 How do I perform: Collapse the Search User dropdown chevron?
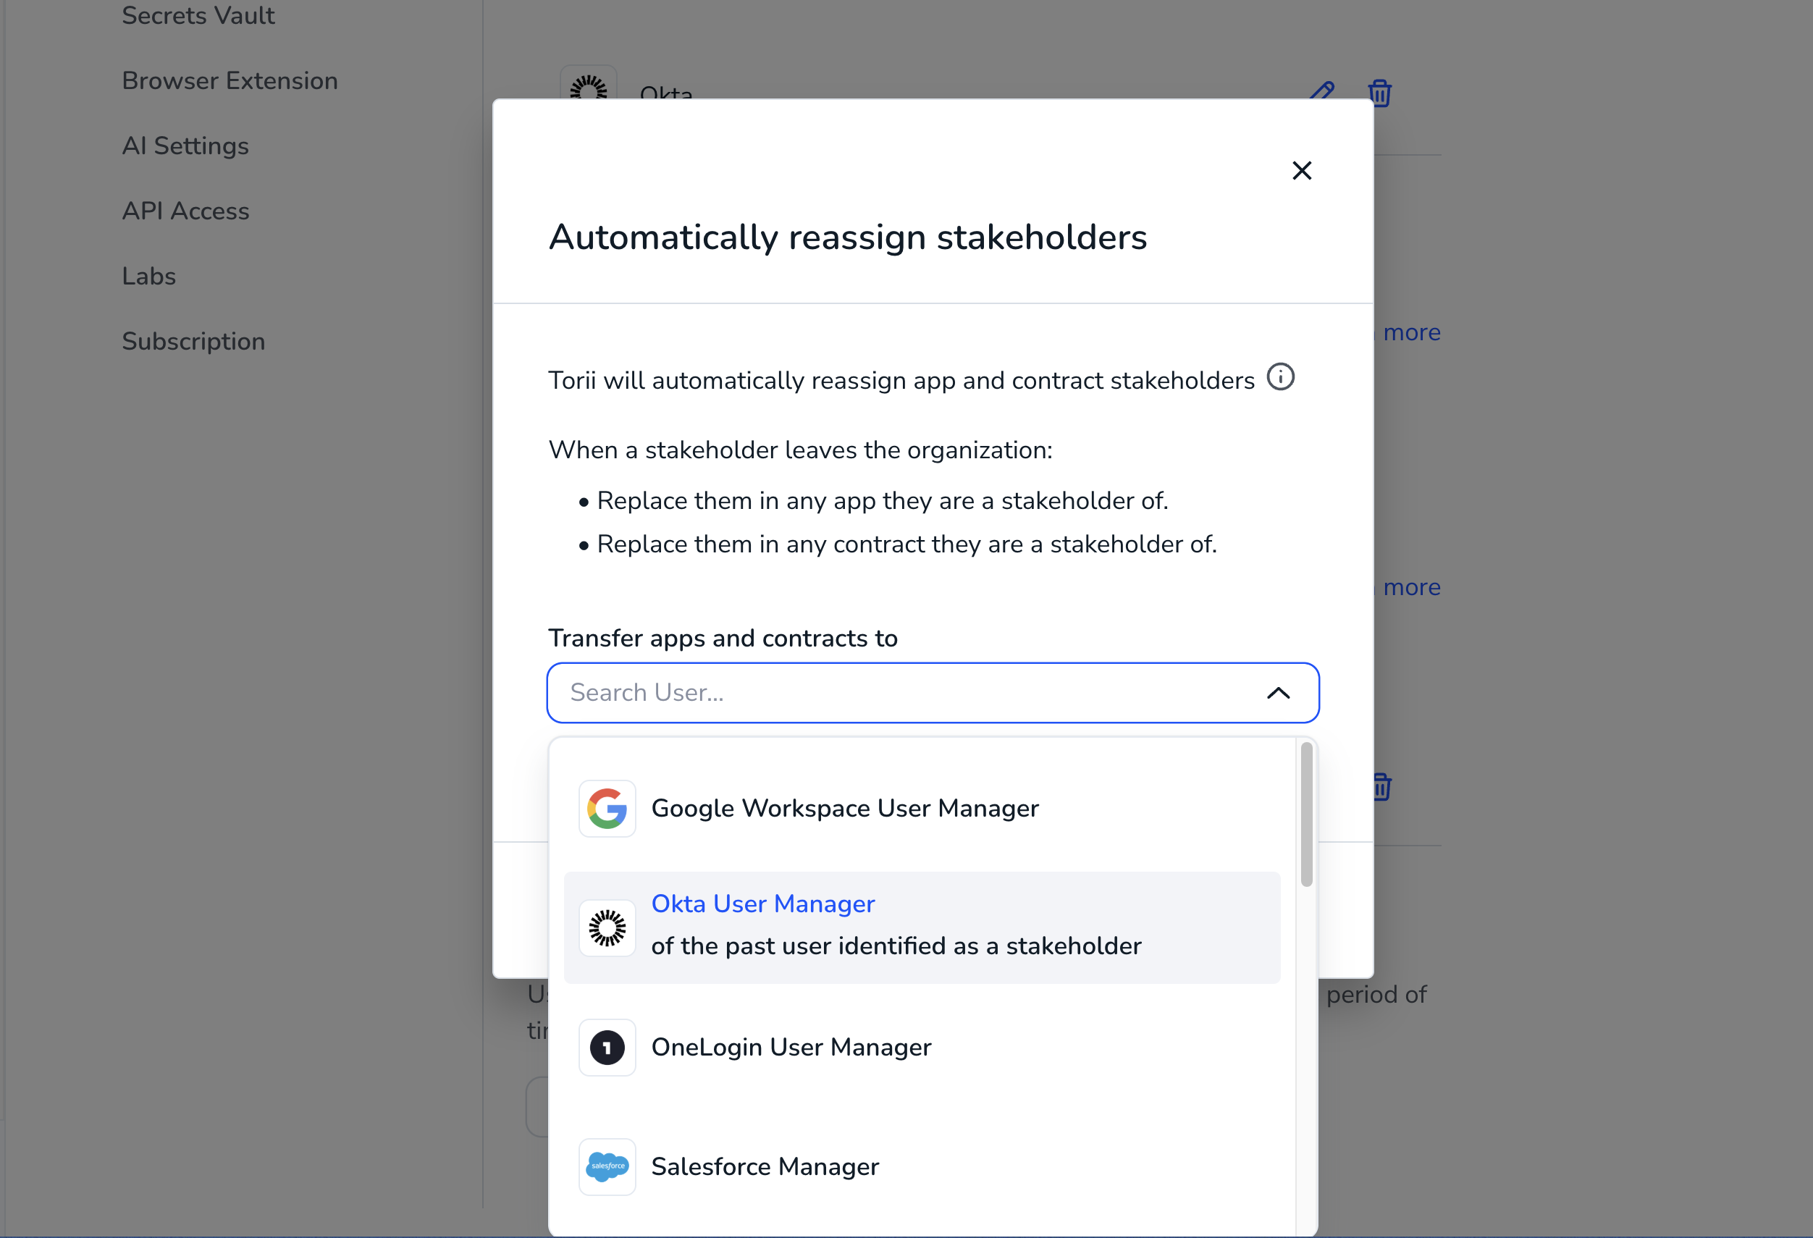click(1278, 693)
